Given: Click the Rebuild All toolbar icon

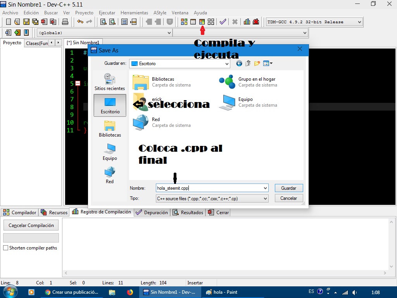Looking at the screenshot, I should tap(211, 22).
